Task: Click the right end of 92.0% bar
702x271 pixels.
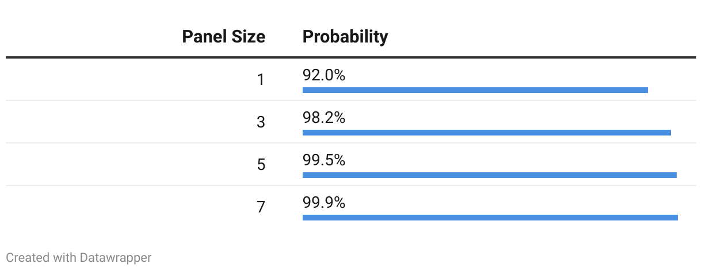Action: pos(646,90)
